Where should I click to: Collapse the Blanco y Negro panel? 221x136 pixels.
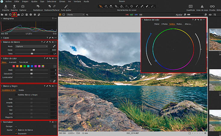click(x=2, y=86)
